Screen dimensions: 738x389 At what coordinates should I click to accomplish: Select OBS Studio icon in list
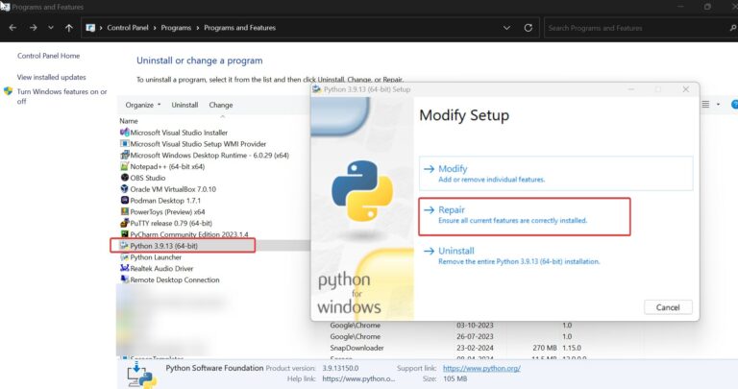click(x=124, y=178)
